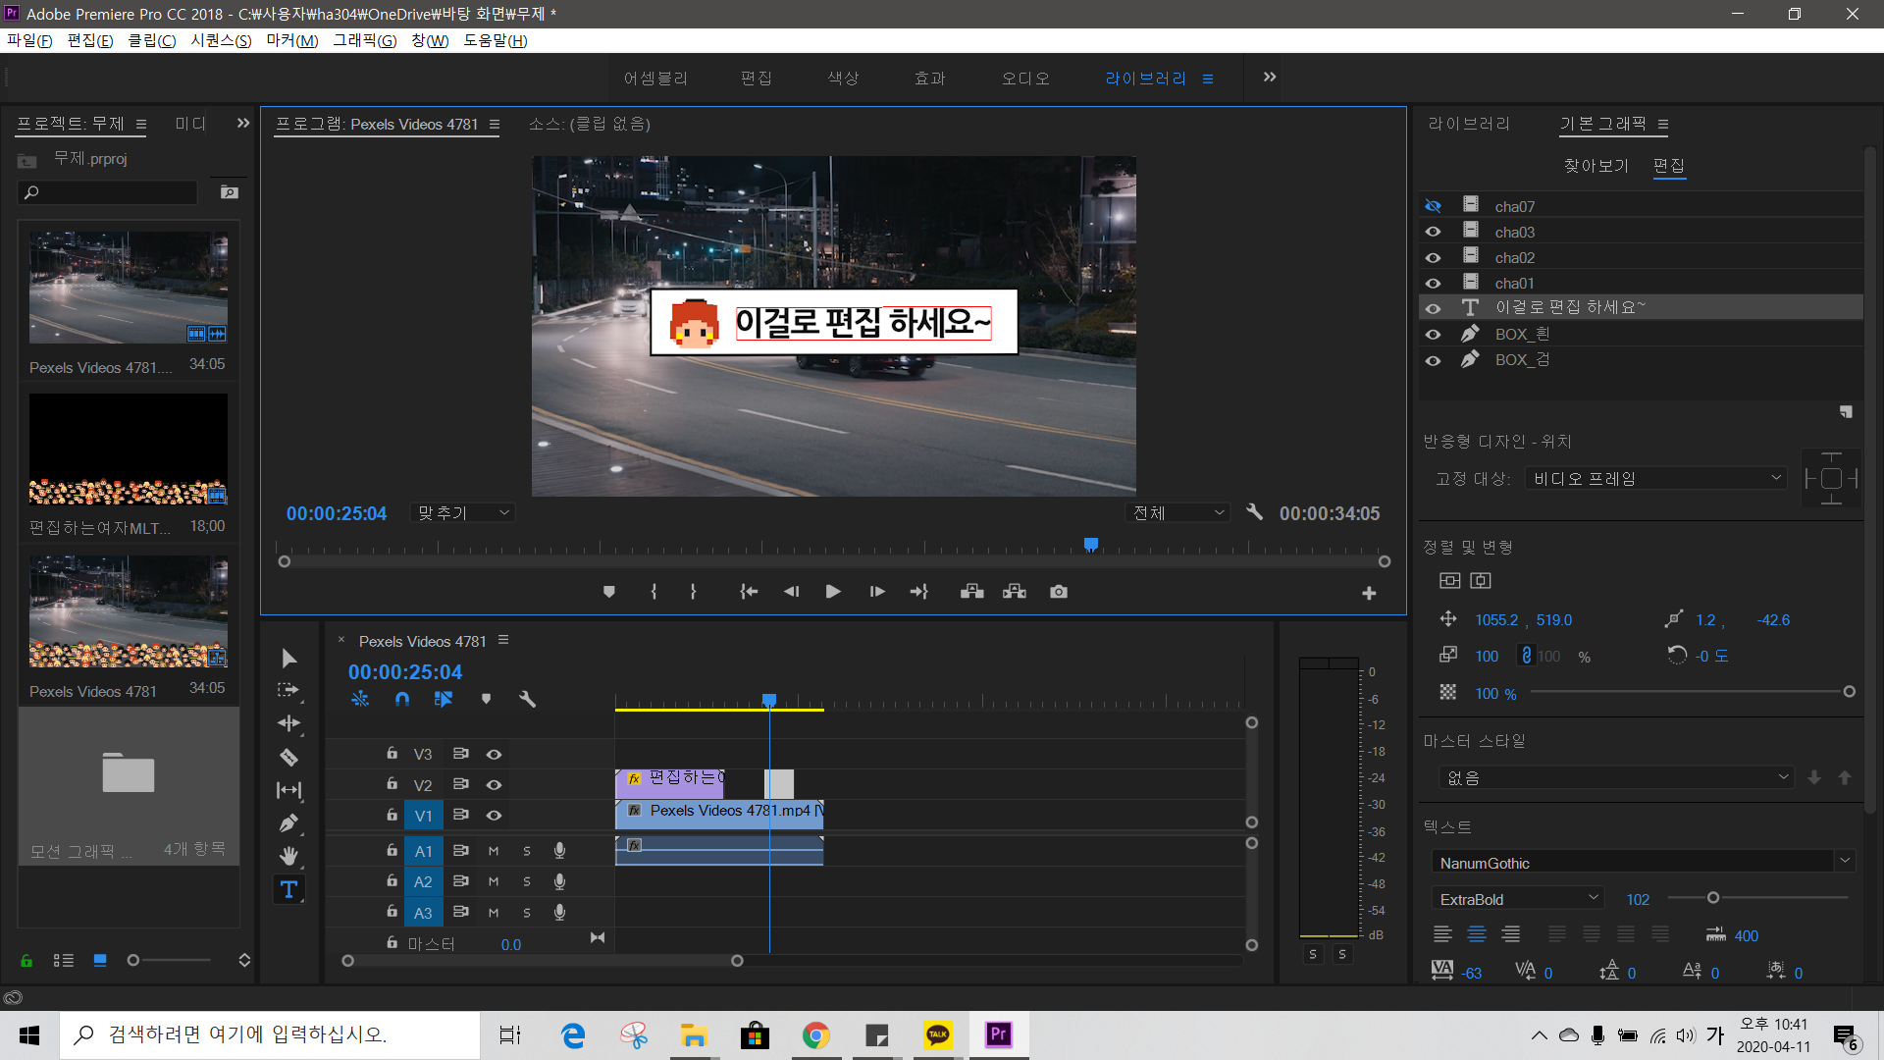
Task: Click the Add Marker button in program monitor
Action: (x=608, y=592)
